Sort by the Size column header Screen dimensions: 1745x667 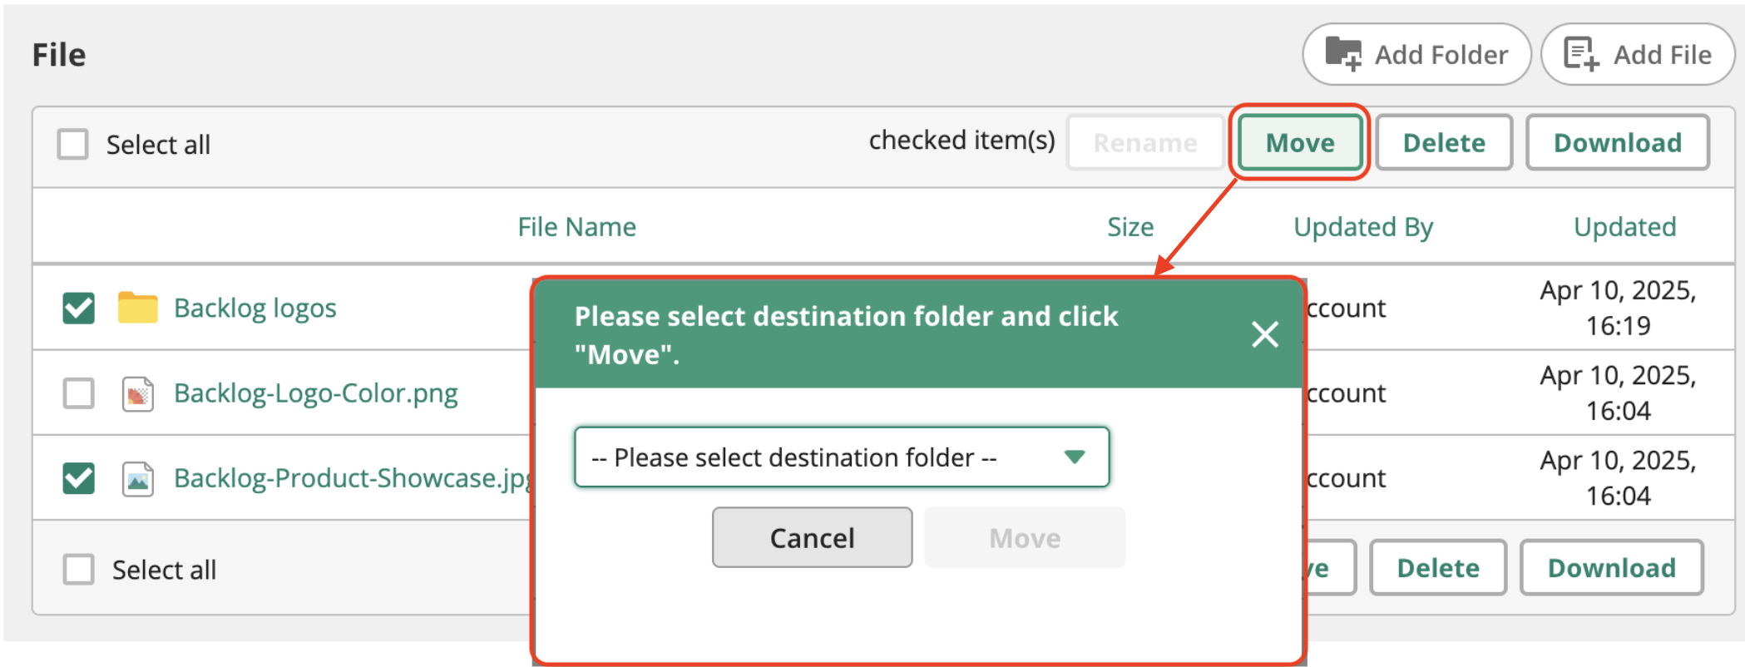point(1130,226)
